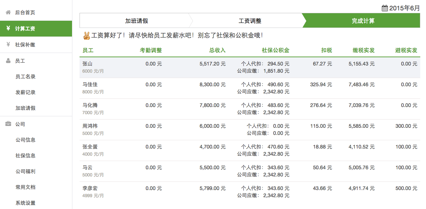426x209 pixels.
Task: Open 发薪记录 from the sidebar
Action: point(25,92)
